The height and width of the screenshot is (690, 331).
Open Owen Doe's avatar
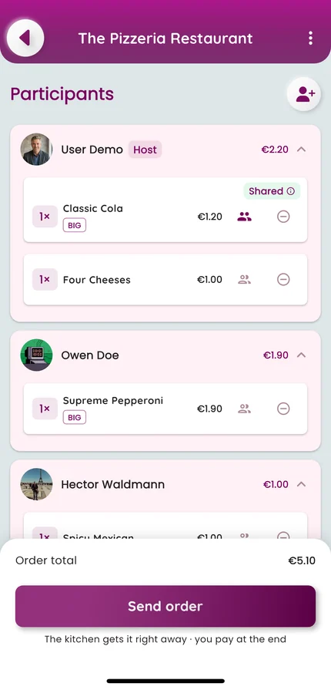click(36, 355)
